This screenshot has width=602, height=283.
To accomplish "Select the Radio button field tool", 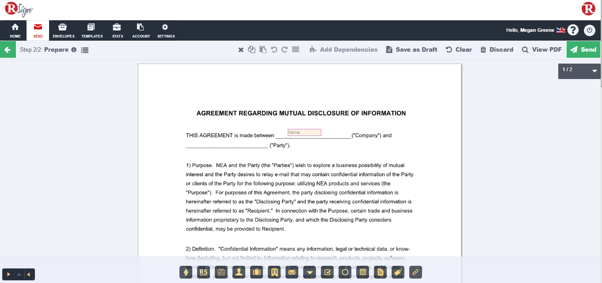I will [x=345, y=272].
